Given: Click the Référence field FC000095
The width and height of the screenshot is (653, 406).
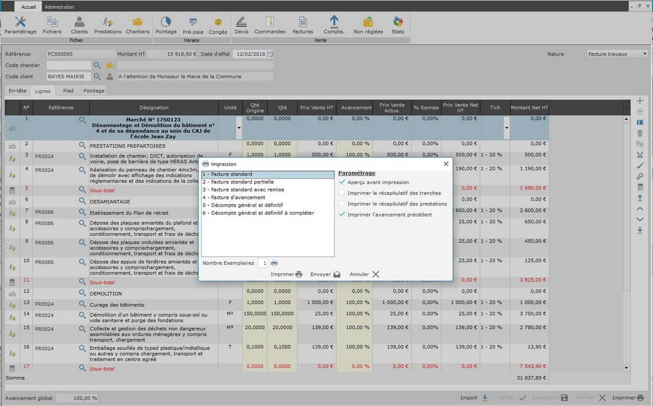Looking at the screenshot, I should pyautogui.click(x=80, y=54).
